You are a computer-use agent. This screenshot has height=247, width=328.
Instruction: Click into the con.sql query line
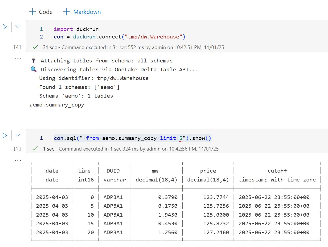132,138
